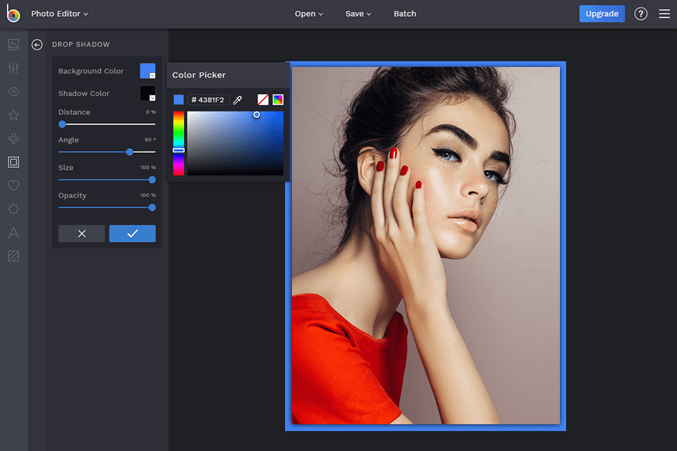The height and width of the screenshot is (451, 677).
Task: Click the Shadow Color swatch
Action: (x=148, y=93)
